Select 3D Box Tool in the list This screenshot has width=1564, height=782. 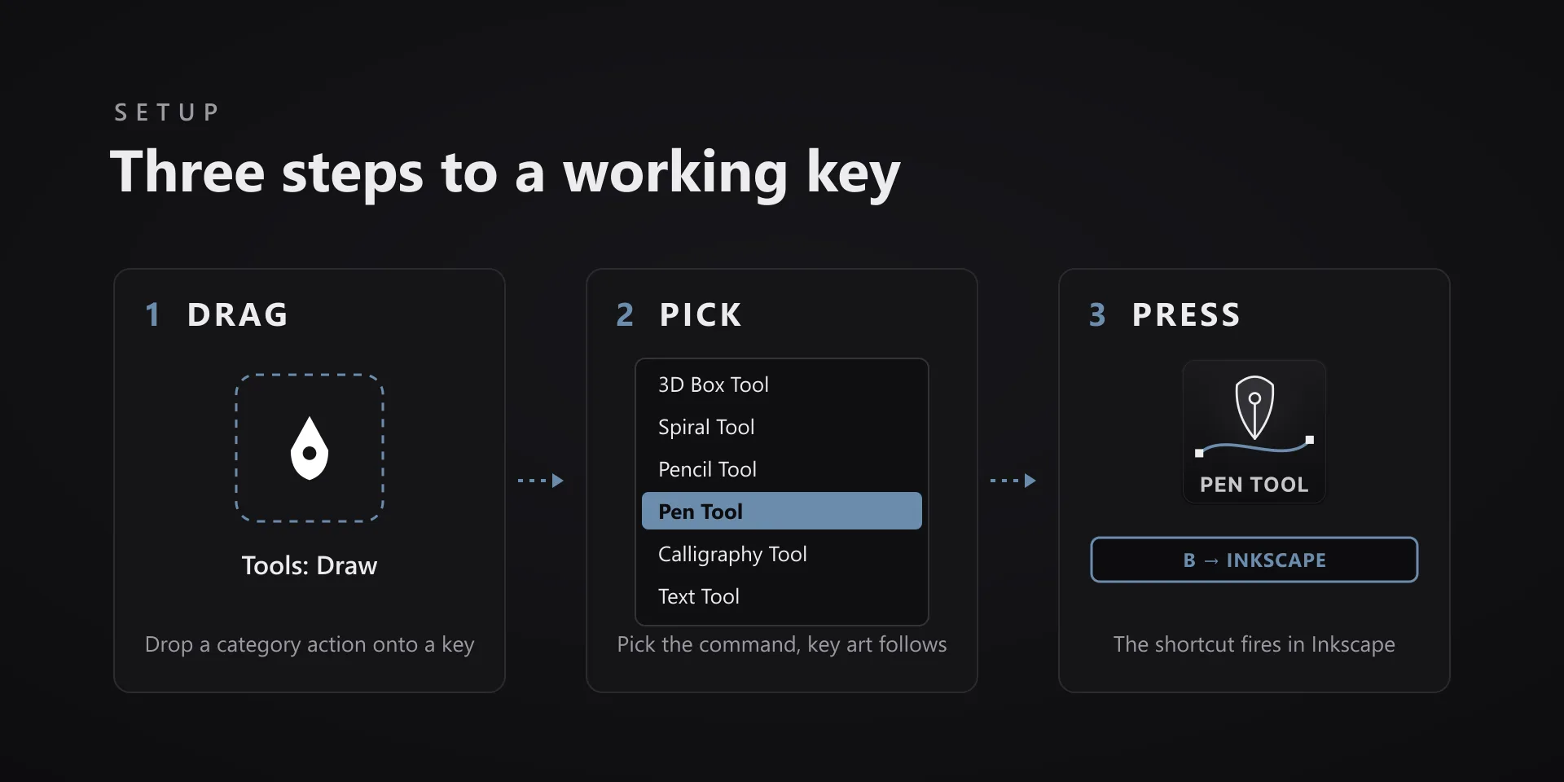(x=782, y=384)
